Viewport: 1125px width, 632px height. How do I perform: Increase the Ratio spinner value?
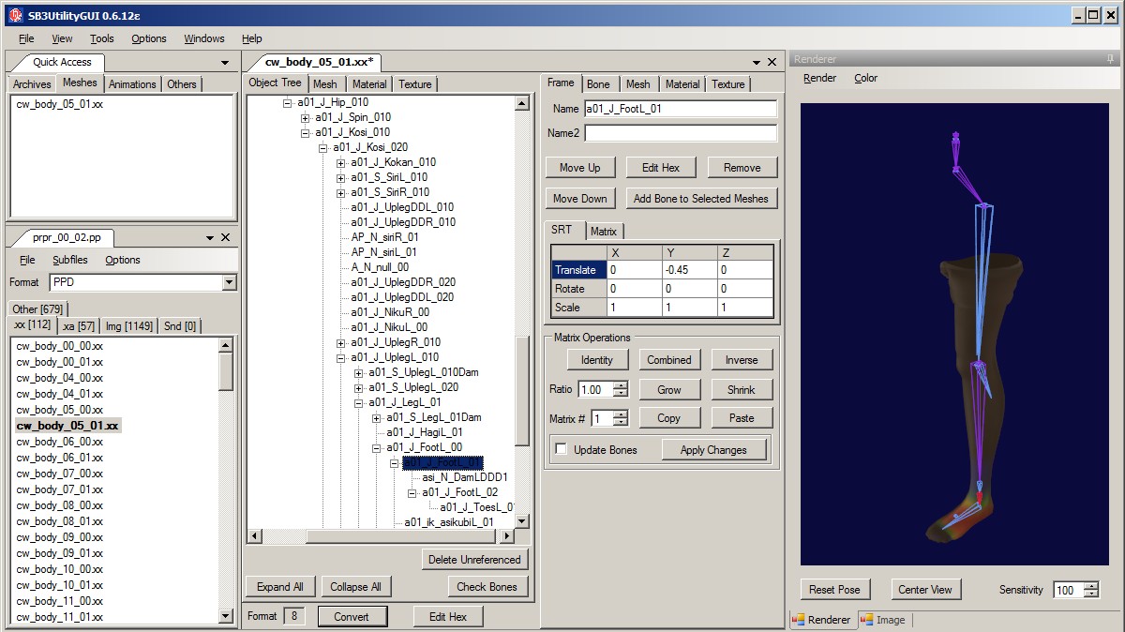pos(621,385)
